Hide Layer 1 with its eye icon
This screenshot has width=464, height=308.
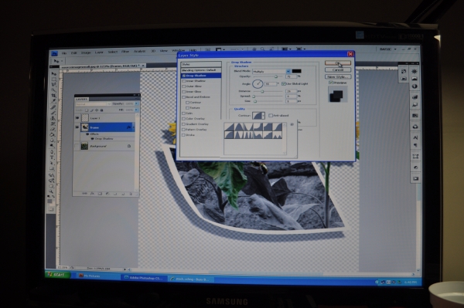(77, 118)
